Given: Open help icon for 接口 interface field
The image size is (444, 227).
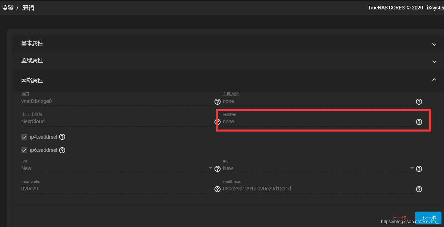Looking at the screenshot, I should pyautogui.click(x=217, y=101).
